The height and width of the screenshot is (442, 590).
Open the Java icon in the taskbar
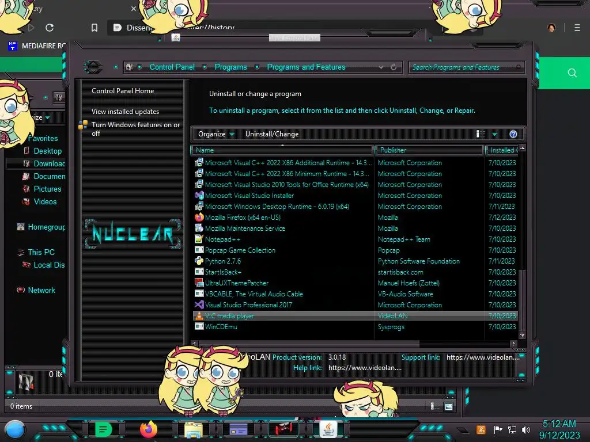click(x=328, y=429)
